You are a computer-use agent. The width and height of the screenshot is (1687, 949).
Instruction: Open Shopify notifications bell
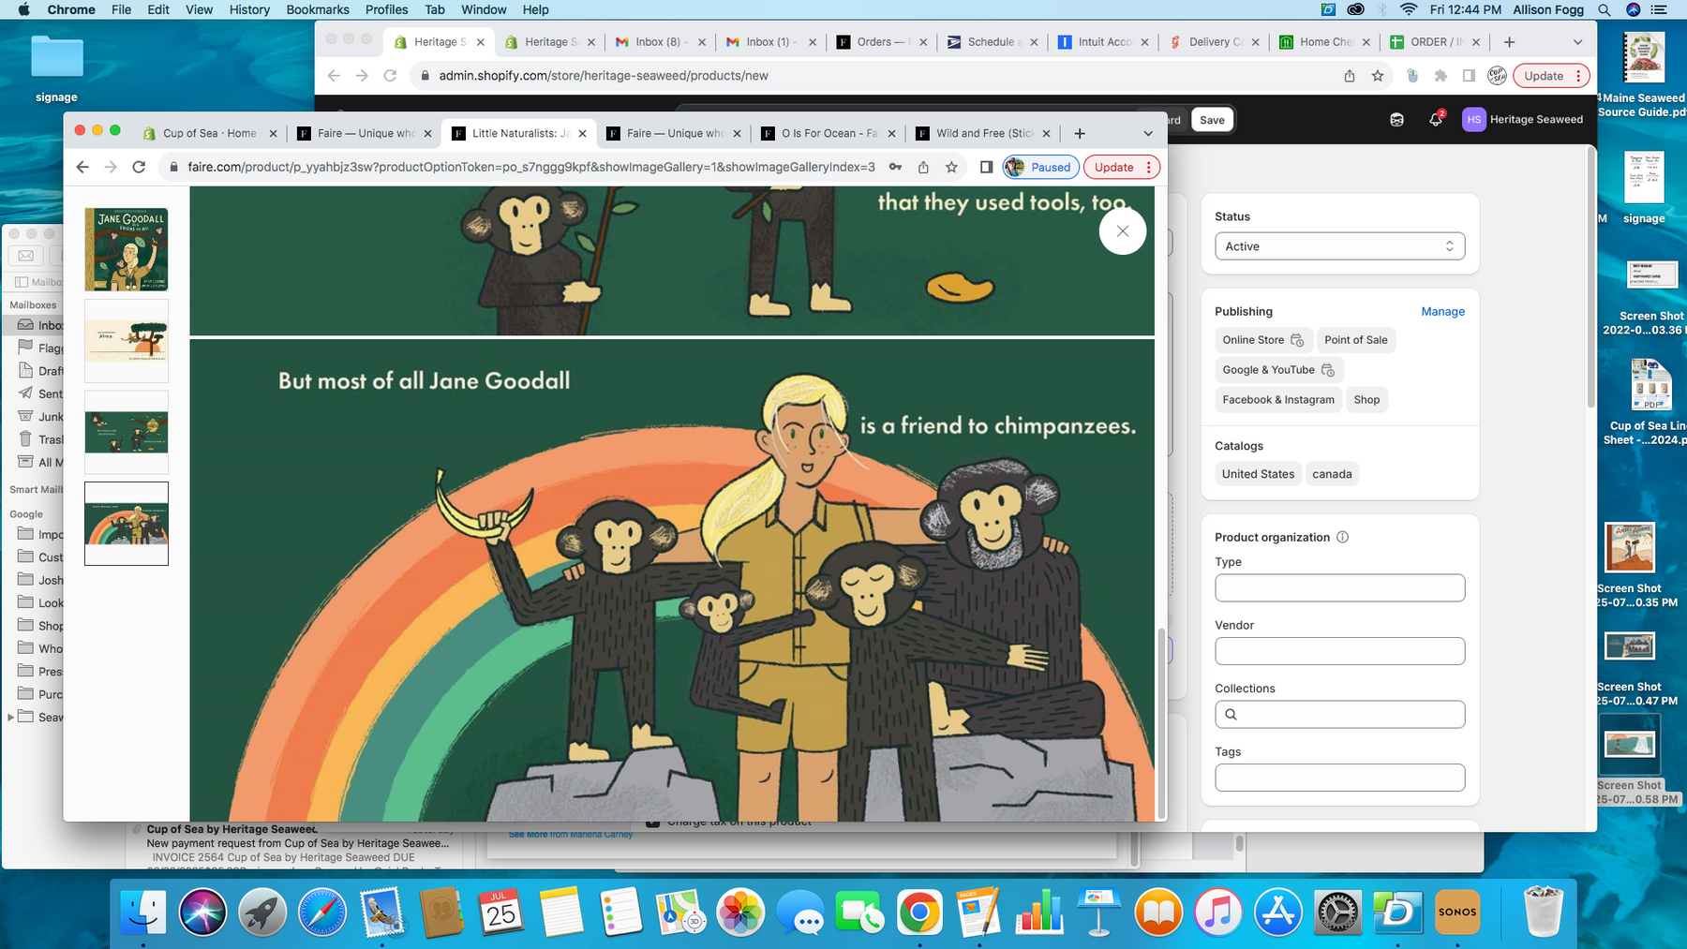(x=1435, y=120)
